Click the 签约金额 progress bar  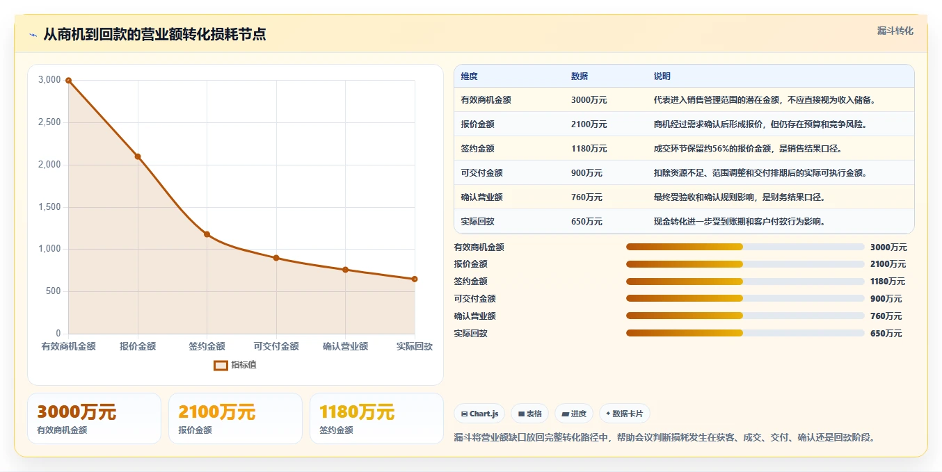coord(745,282)
